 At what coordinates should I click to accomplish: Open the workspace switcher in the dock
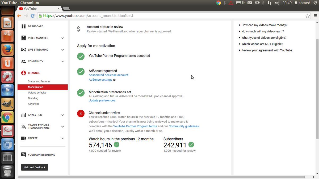click(x=7, y=158)
